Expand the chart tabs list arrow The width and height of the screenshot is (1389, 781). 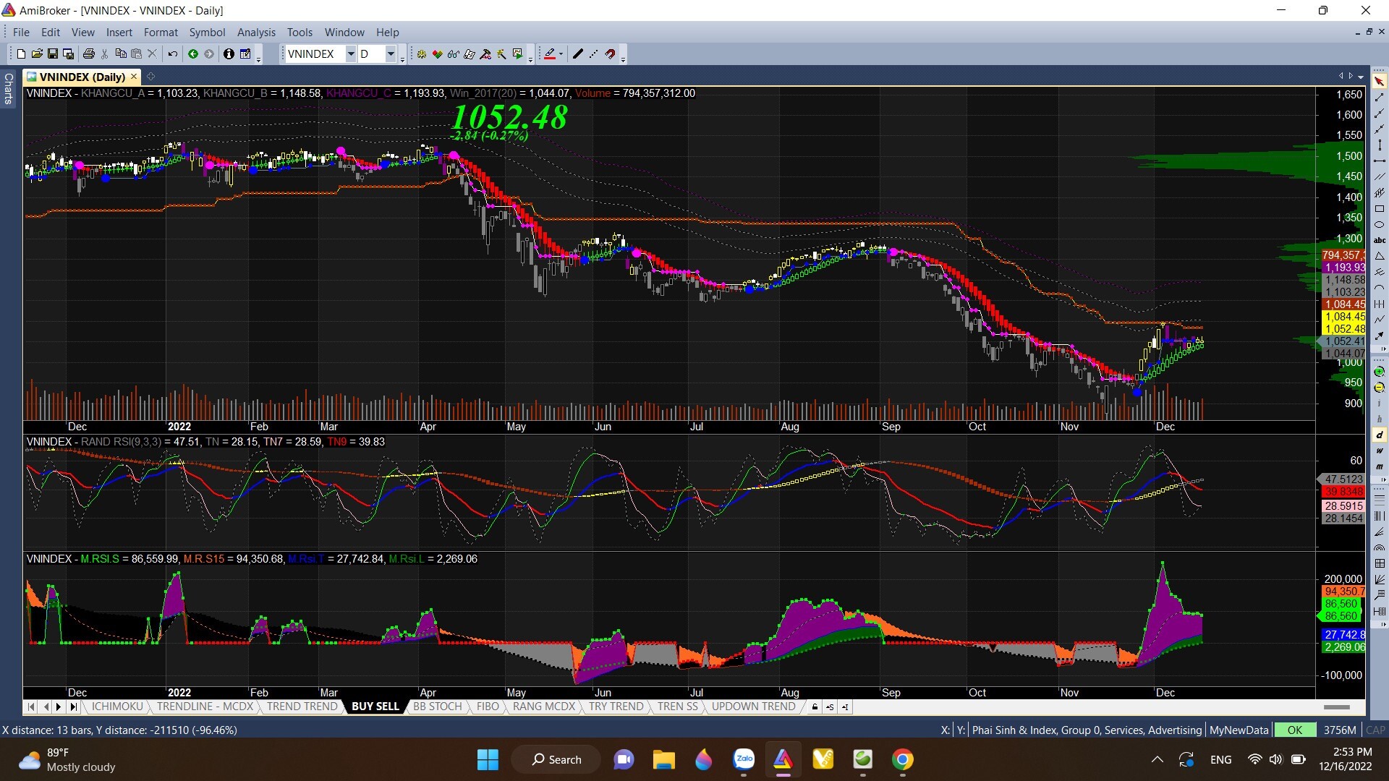click(1361, 76)
